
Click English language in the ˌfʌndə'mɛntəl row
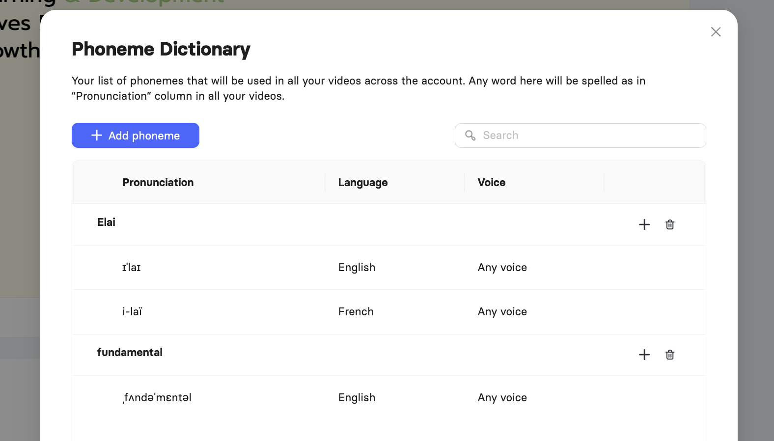[357, 398]
